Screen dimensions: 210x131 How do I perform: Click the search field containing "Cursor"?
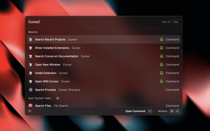[92, 22]
